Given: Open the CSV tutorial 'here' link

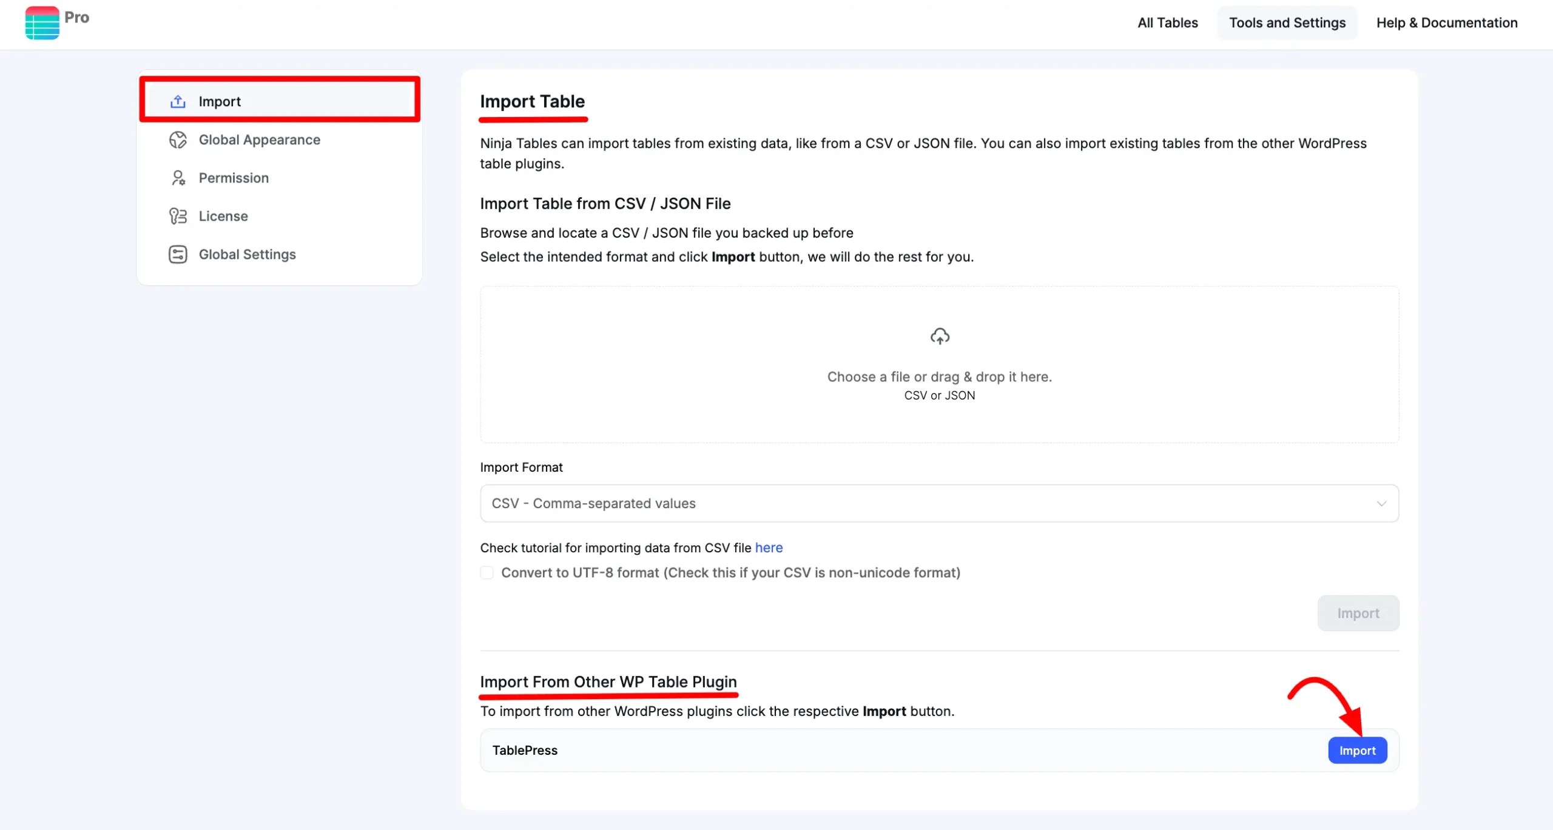Looking at the screenshot, I should click(x=769, y=548).
